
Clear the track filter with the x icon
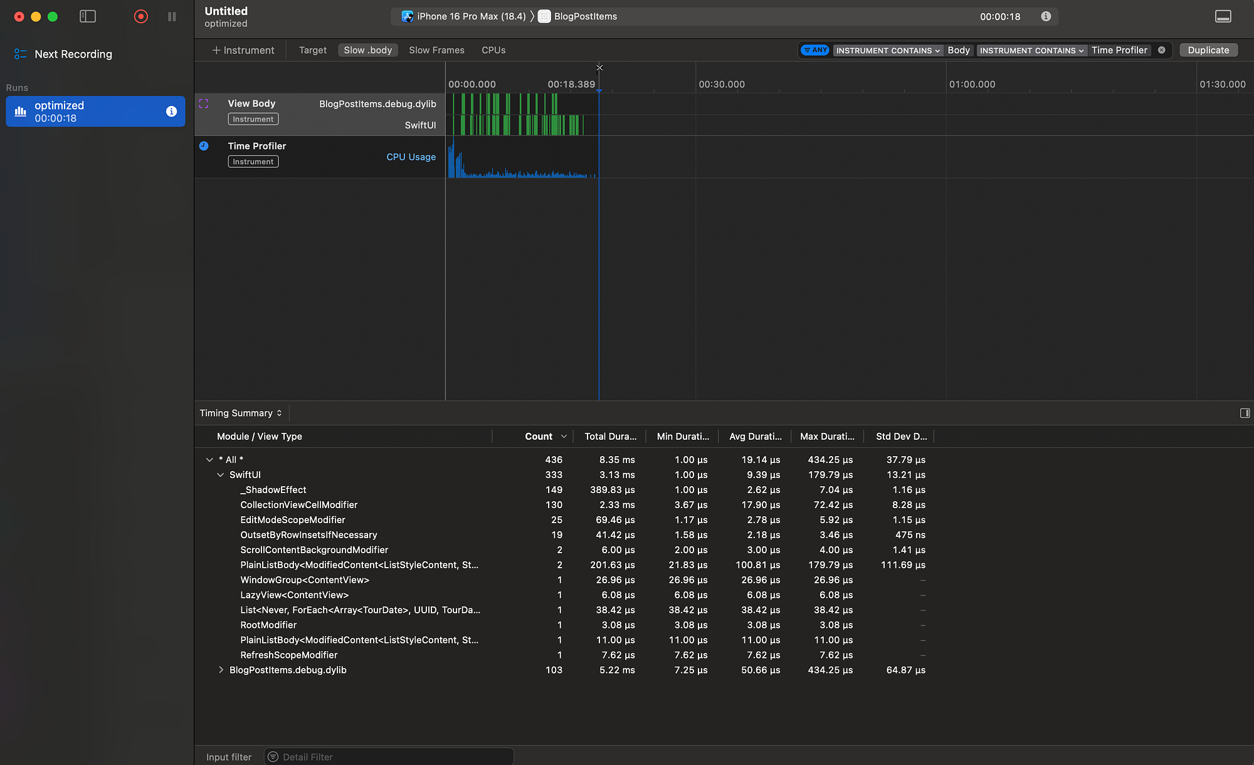(x=1161, y=50)
